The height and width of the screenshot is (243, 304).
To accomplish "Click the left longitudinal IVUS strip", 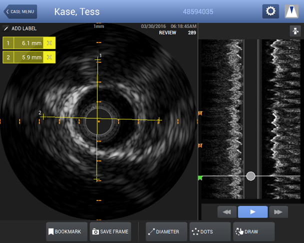I will (222, 119).
